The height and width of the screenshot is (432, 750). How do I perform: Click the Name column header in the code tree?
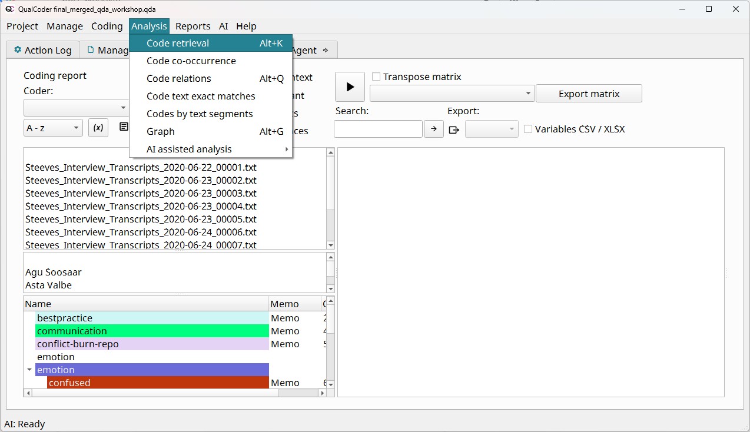[146, 304]
